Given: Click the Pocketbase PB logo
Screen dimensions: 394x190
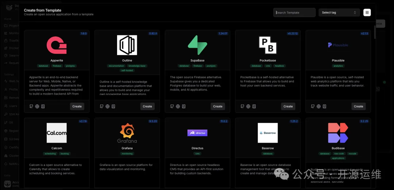Looking at the screenshot, I should [268, 45].
